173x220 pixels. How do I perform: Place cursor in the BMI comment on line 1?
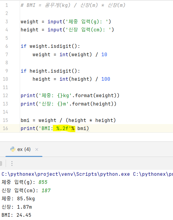[73, 5]
